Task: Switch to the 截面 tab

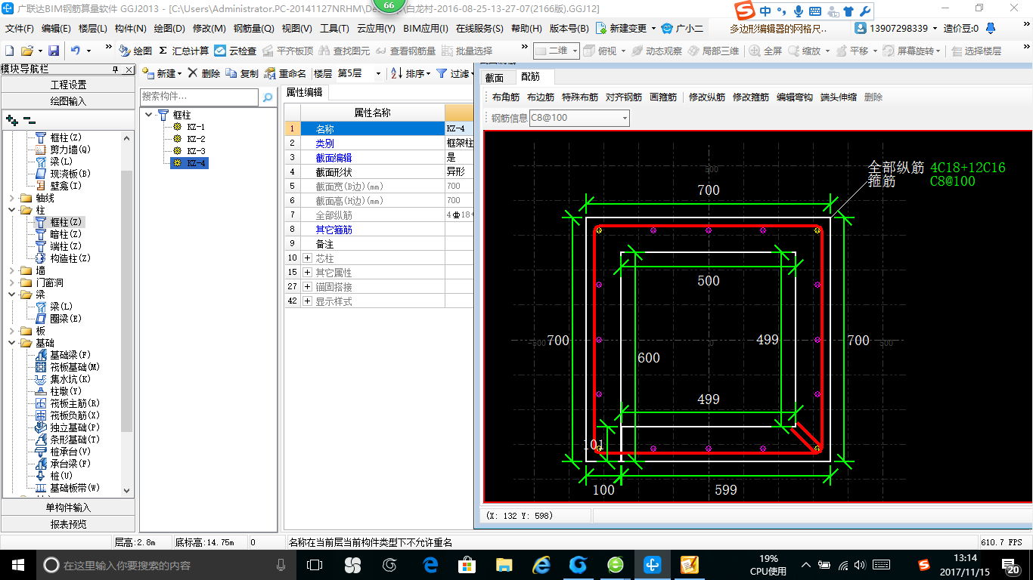Action: pyautogui.click(x=495, y=78)
